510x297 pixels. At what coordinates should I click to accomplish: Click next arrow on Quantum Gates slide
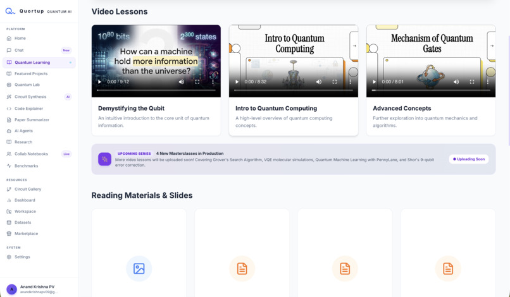(492, 46)
